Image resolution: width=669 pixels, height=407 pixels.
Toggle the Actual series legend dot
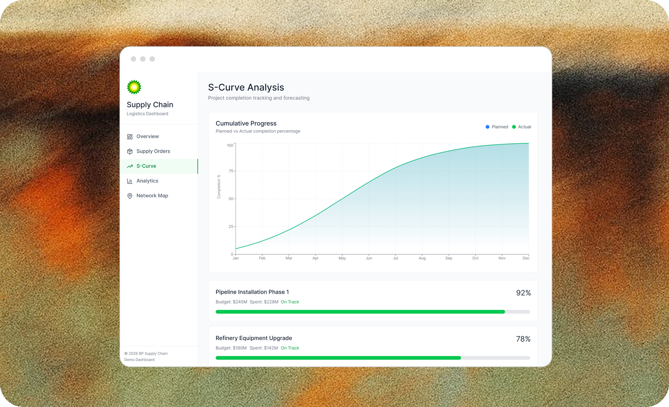pos(514,127)
